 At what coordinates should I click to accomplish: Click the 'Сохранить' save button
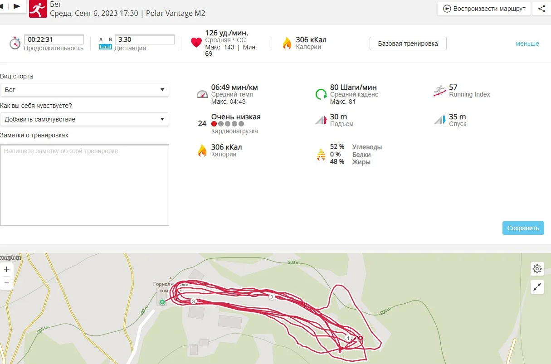click(523, 228)
